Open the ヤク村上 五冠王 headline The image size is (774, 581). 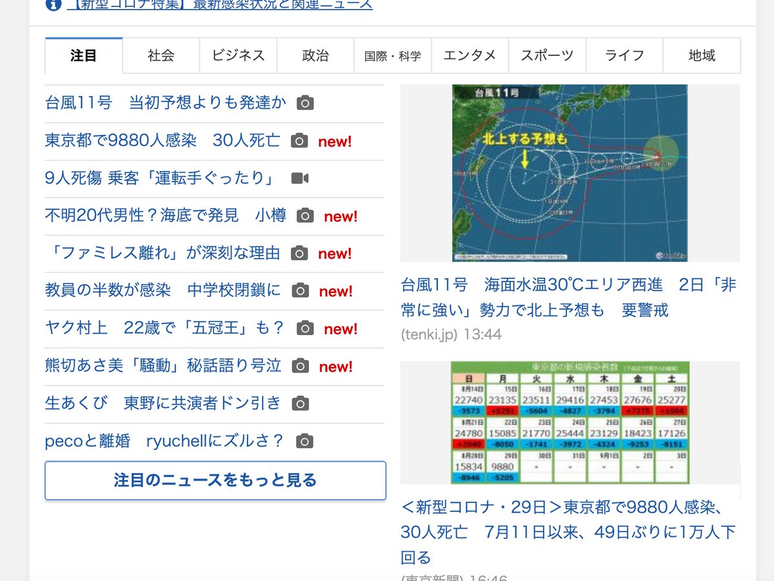(x=160, y=329)
